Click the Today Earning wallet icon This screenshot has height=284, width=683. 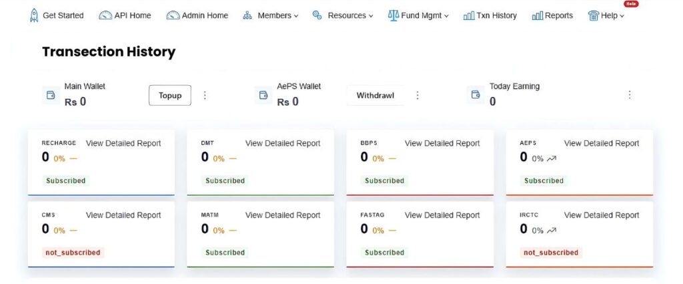(x=476, y=95)
